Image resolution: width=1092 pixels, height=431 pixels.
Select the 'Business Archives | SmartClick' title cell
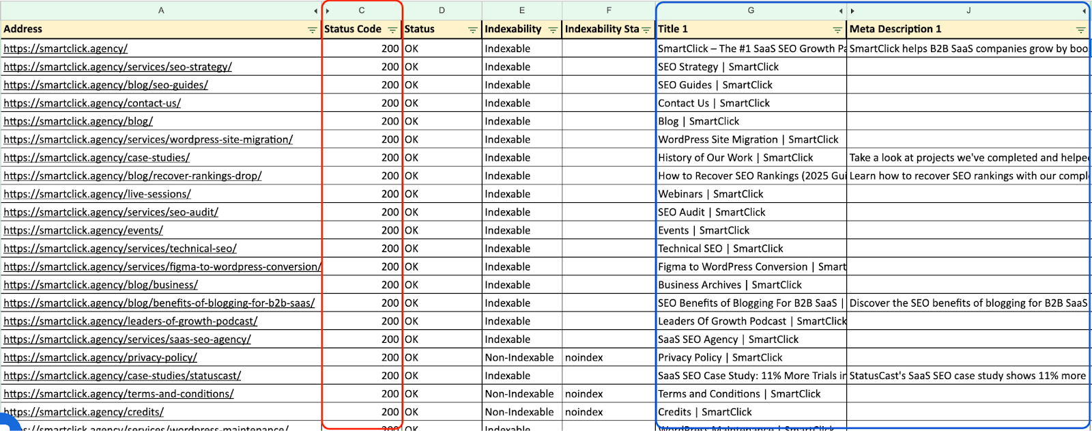(x=751, y=285)
